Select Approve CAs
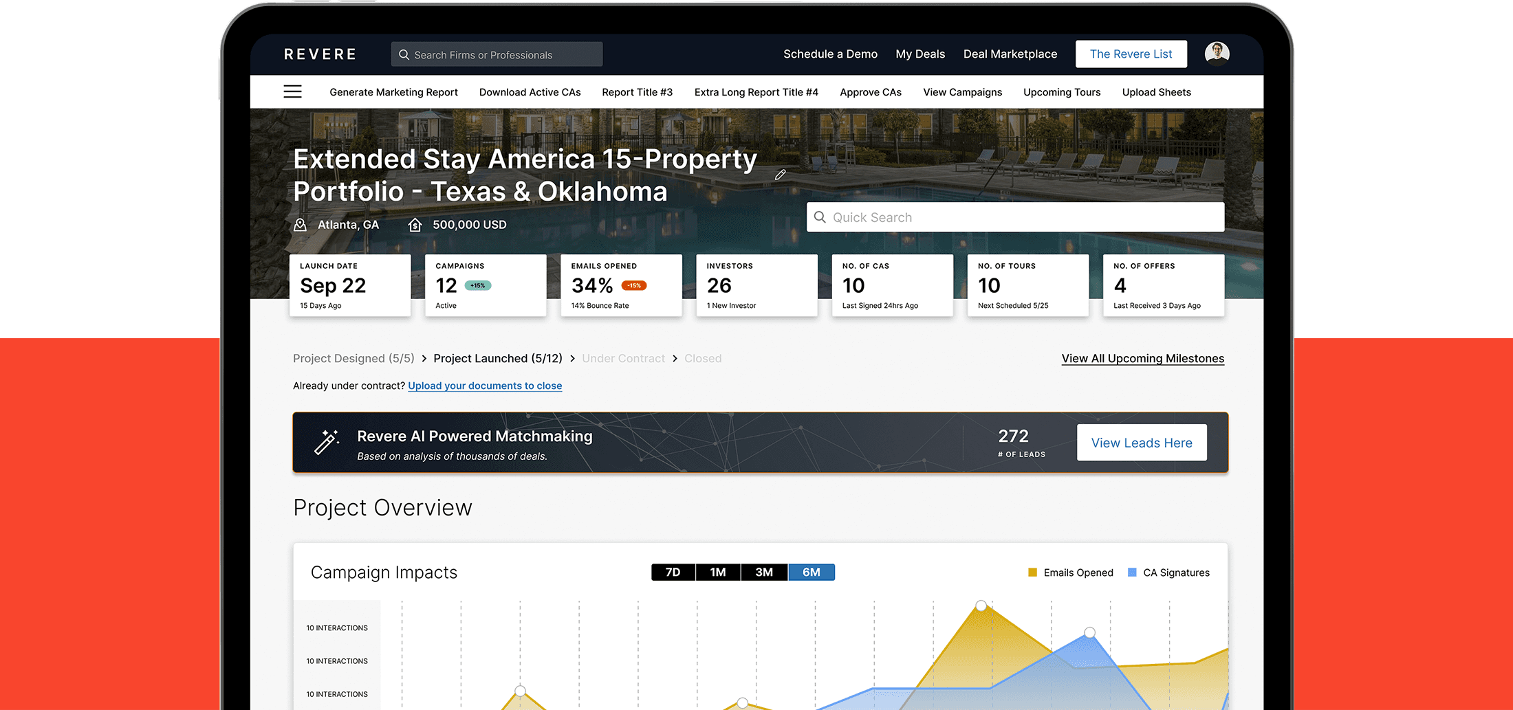Image resolution: width=1513 pixels, height=710 pixels. 870,92
